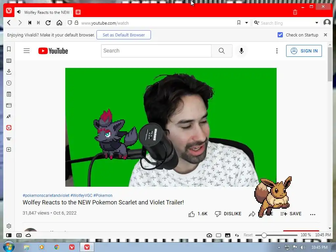Adjust the page zoom slider
Viewport: 336px width, 252px height.
tap(276, 235)
